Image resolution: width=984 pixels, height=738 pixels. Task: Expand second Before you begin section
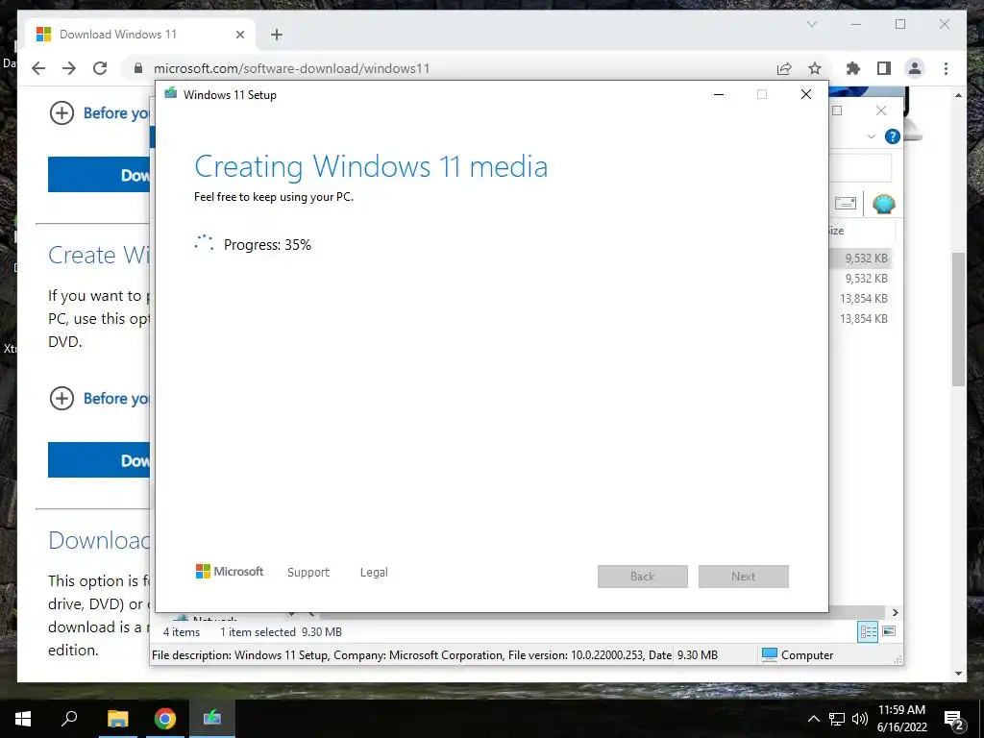pos(61,398)
